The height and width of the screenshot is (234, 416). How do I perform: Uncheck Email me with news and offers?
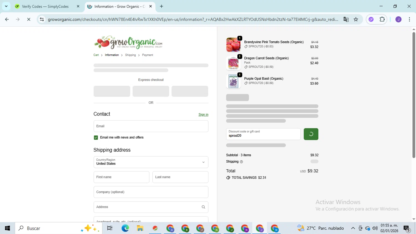(x=96, y=138)
